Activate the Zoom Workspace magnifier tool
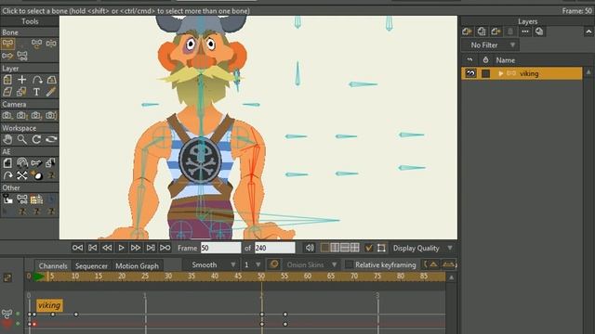This screenshot has height=334, width=595. [22, 139]
